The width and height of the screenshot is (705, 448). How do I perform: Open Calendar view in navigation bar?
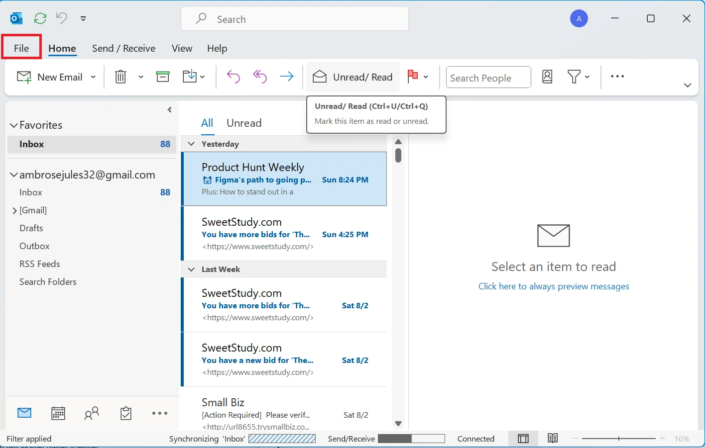[x=58, y=413]
